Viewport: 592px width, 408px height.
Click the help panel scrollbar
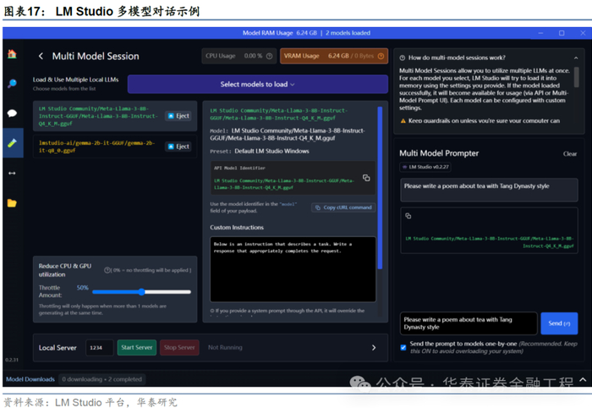576,77
